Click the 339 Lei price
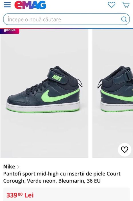 (x=20, y=195)
